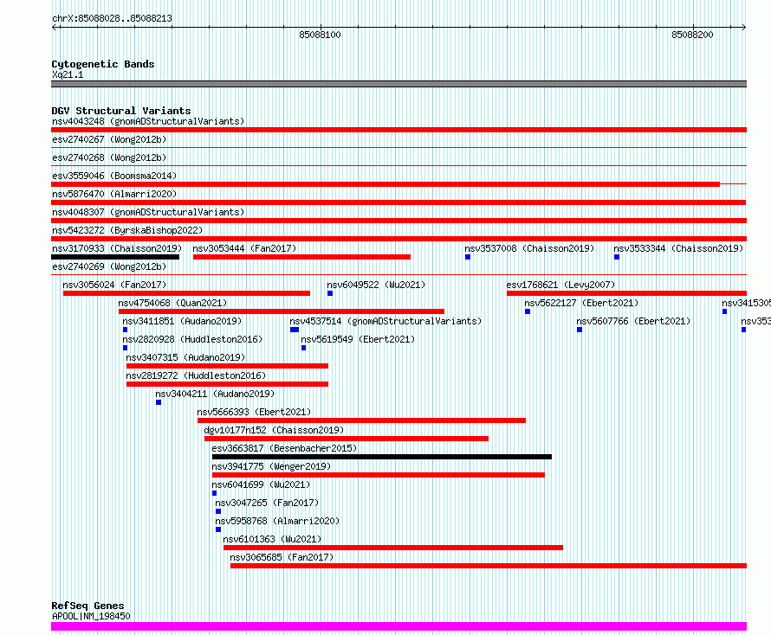The image size is (771, 635).
Task: Click blue marker under nsv3415305 label
Action: click(x=724, y=311)
